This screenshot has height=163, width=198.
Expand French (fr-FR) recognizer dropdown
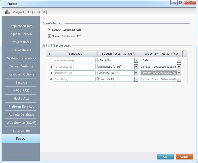tap(136, 79)
